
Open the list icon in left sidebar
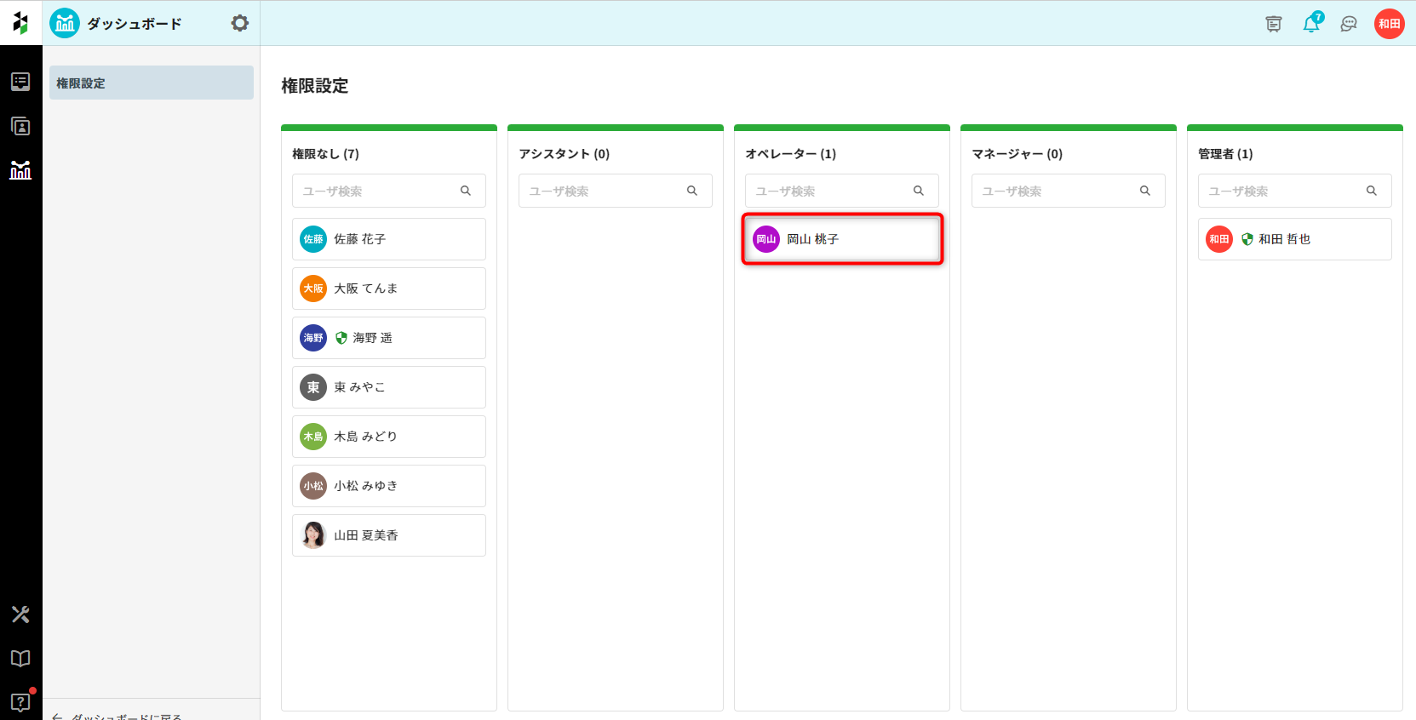[20, 82]
